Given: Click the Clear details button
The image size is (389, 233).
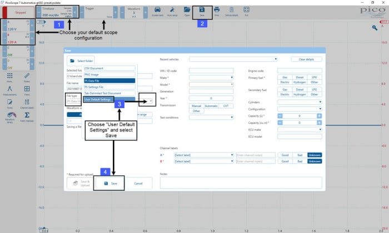Looking at the screenshot, I should pyautogui.click(x=306, y=59).
